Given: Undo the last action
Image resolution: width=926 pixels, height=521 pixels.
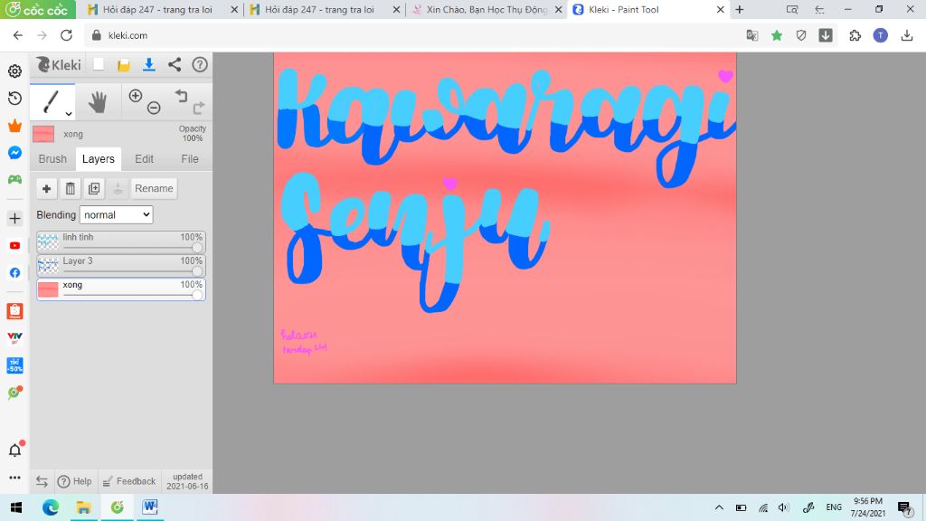Looking at the screenshot, I should [x=181, y=95].
